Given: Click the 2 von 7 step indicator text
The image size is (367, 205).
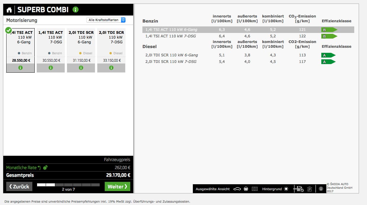Looking at the screenshot, I should (68, 189).
